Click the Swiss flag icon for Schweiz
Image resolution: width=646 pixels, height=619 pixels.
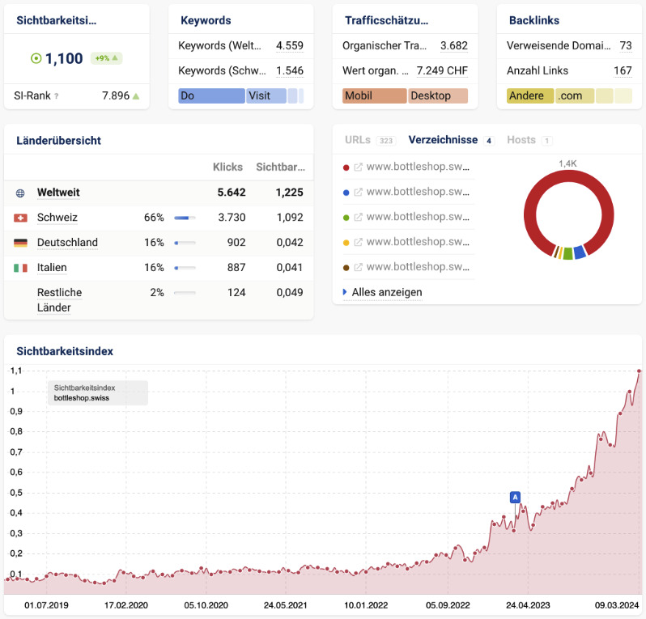tap(20, 218)
